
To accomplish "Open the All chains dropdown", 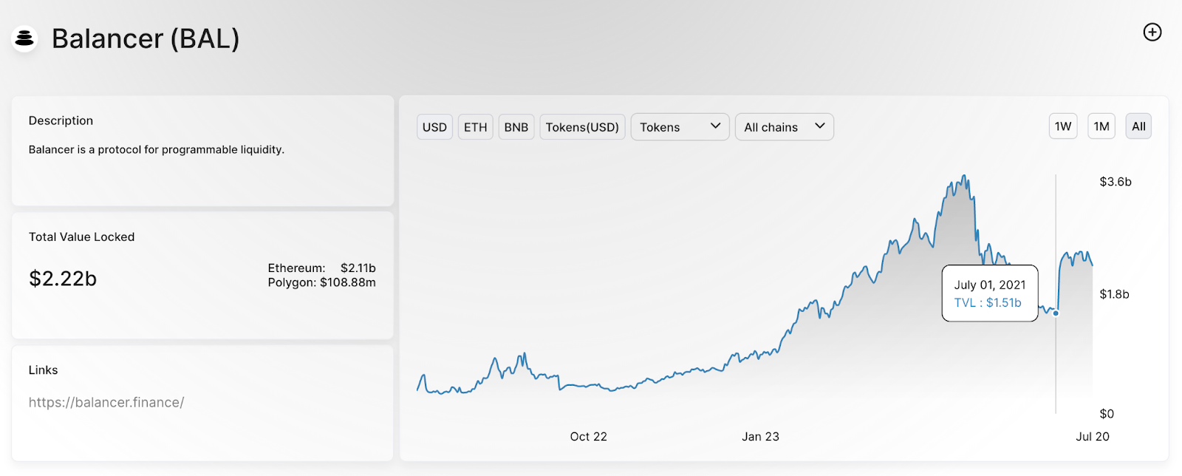I will point(785,127).
